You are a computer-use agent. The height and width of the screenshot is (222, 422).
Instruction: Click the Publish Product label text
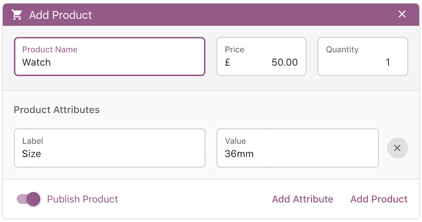pyautogui.click(x=82, y=199)
